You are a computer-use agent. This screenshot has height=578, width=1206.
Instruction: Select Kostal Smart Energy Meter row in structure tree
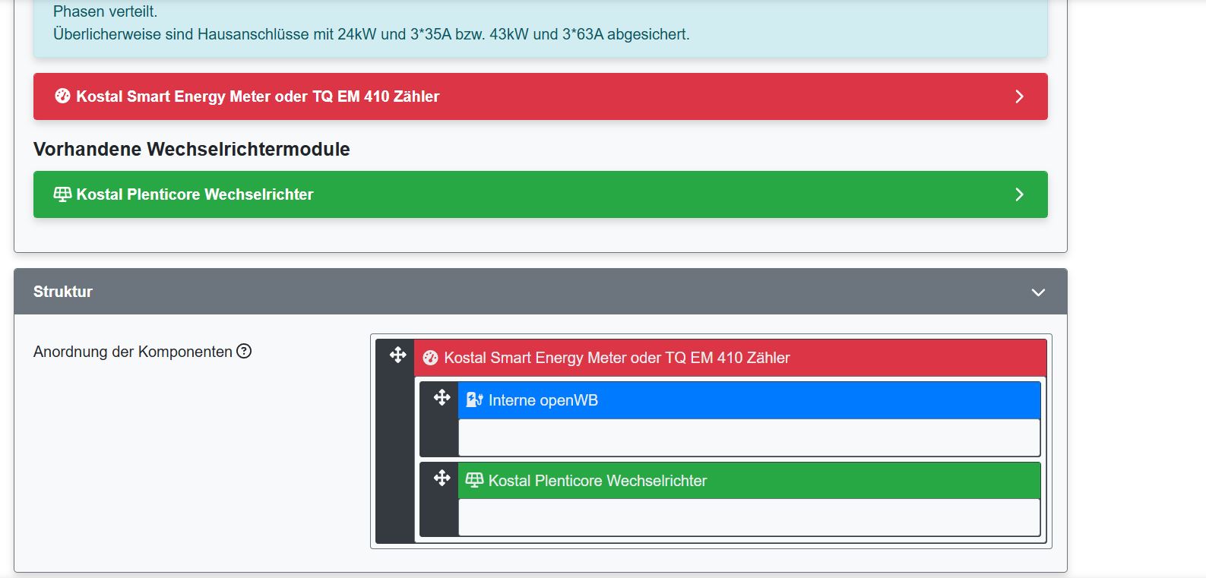(x=730, y=358)
